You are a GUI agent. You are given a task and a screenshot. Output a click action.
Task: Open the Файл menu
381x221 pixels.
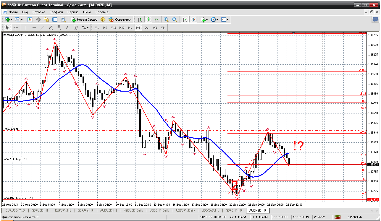coord(13,12)
